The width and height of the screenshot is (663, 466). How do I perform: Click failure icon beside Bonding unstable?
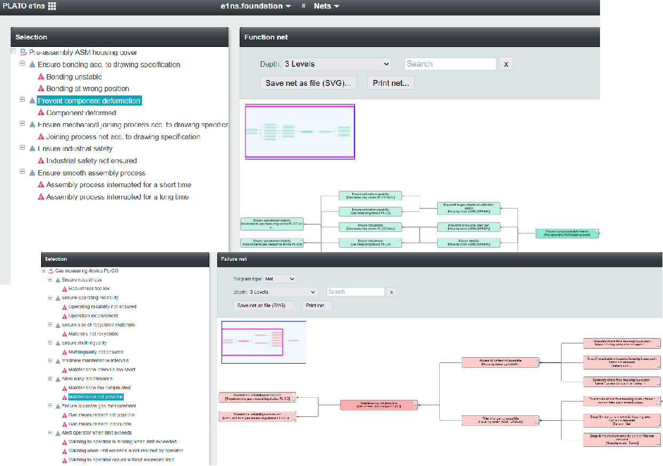coord(41,77)
